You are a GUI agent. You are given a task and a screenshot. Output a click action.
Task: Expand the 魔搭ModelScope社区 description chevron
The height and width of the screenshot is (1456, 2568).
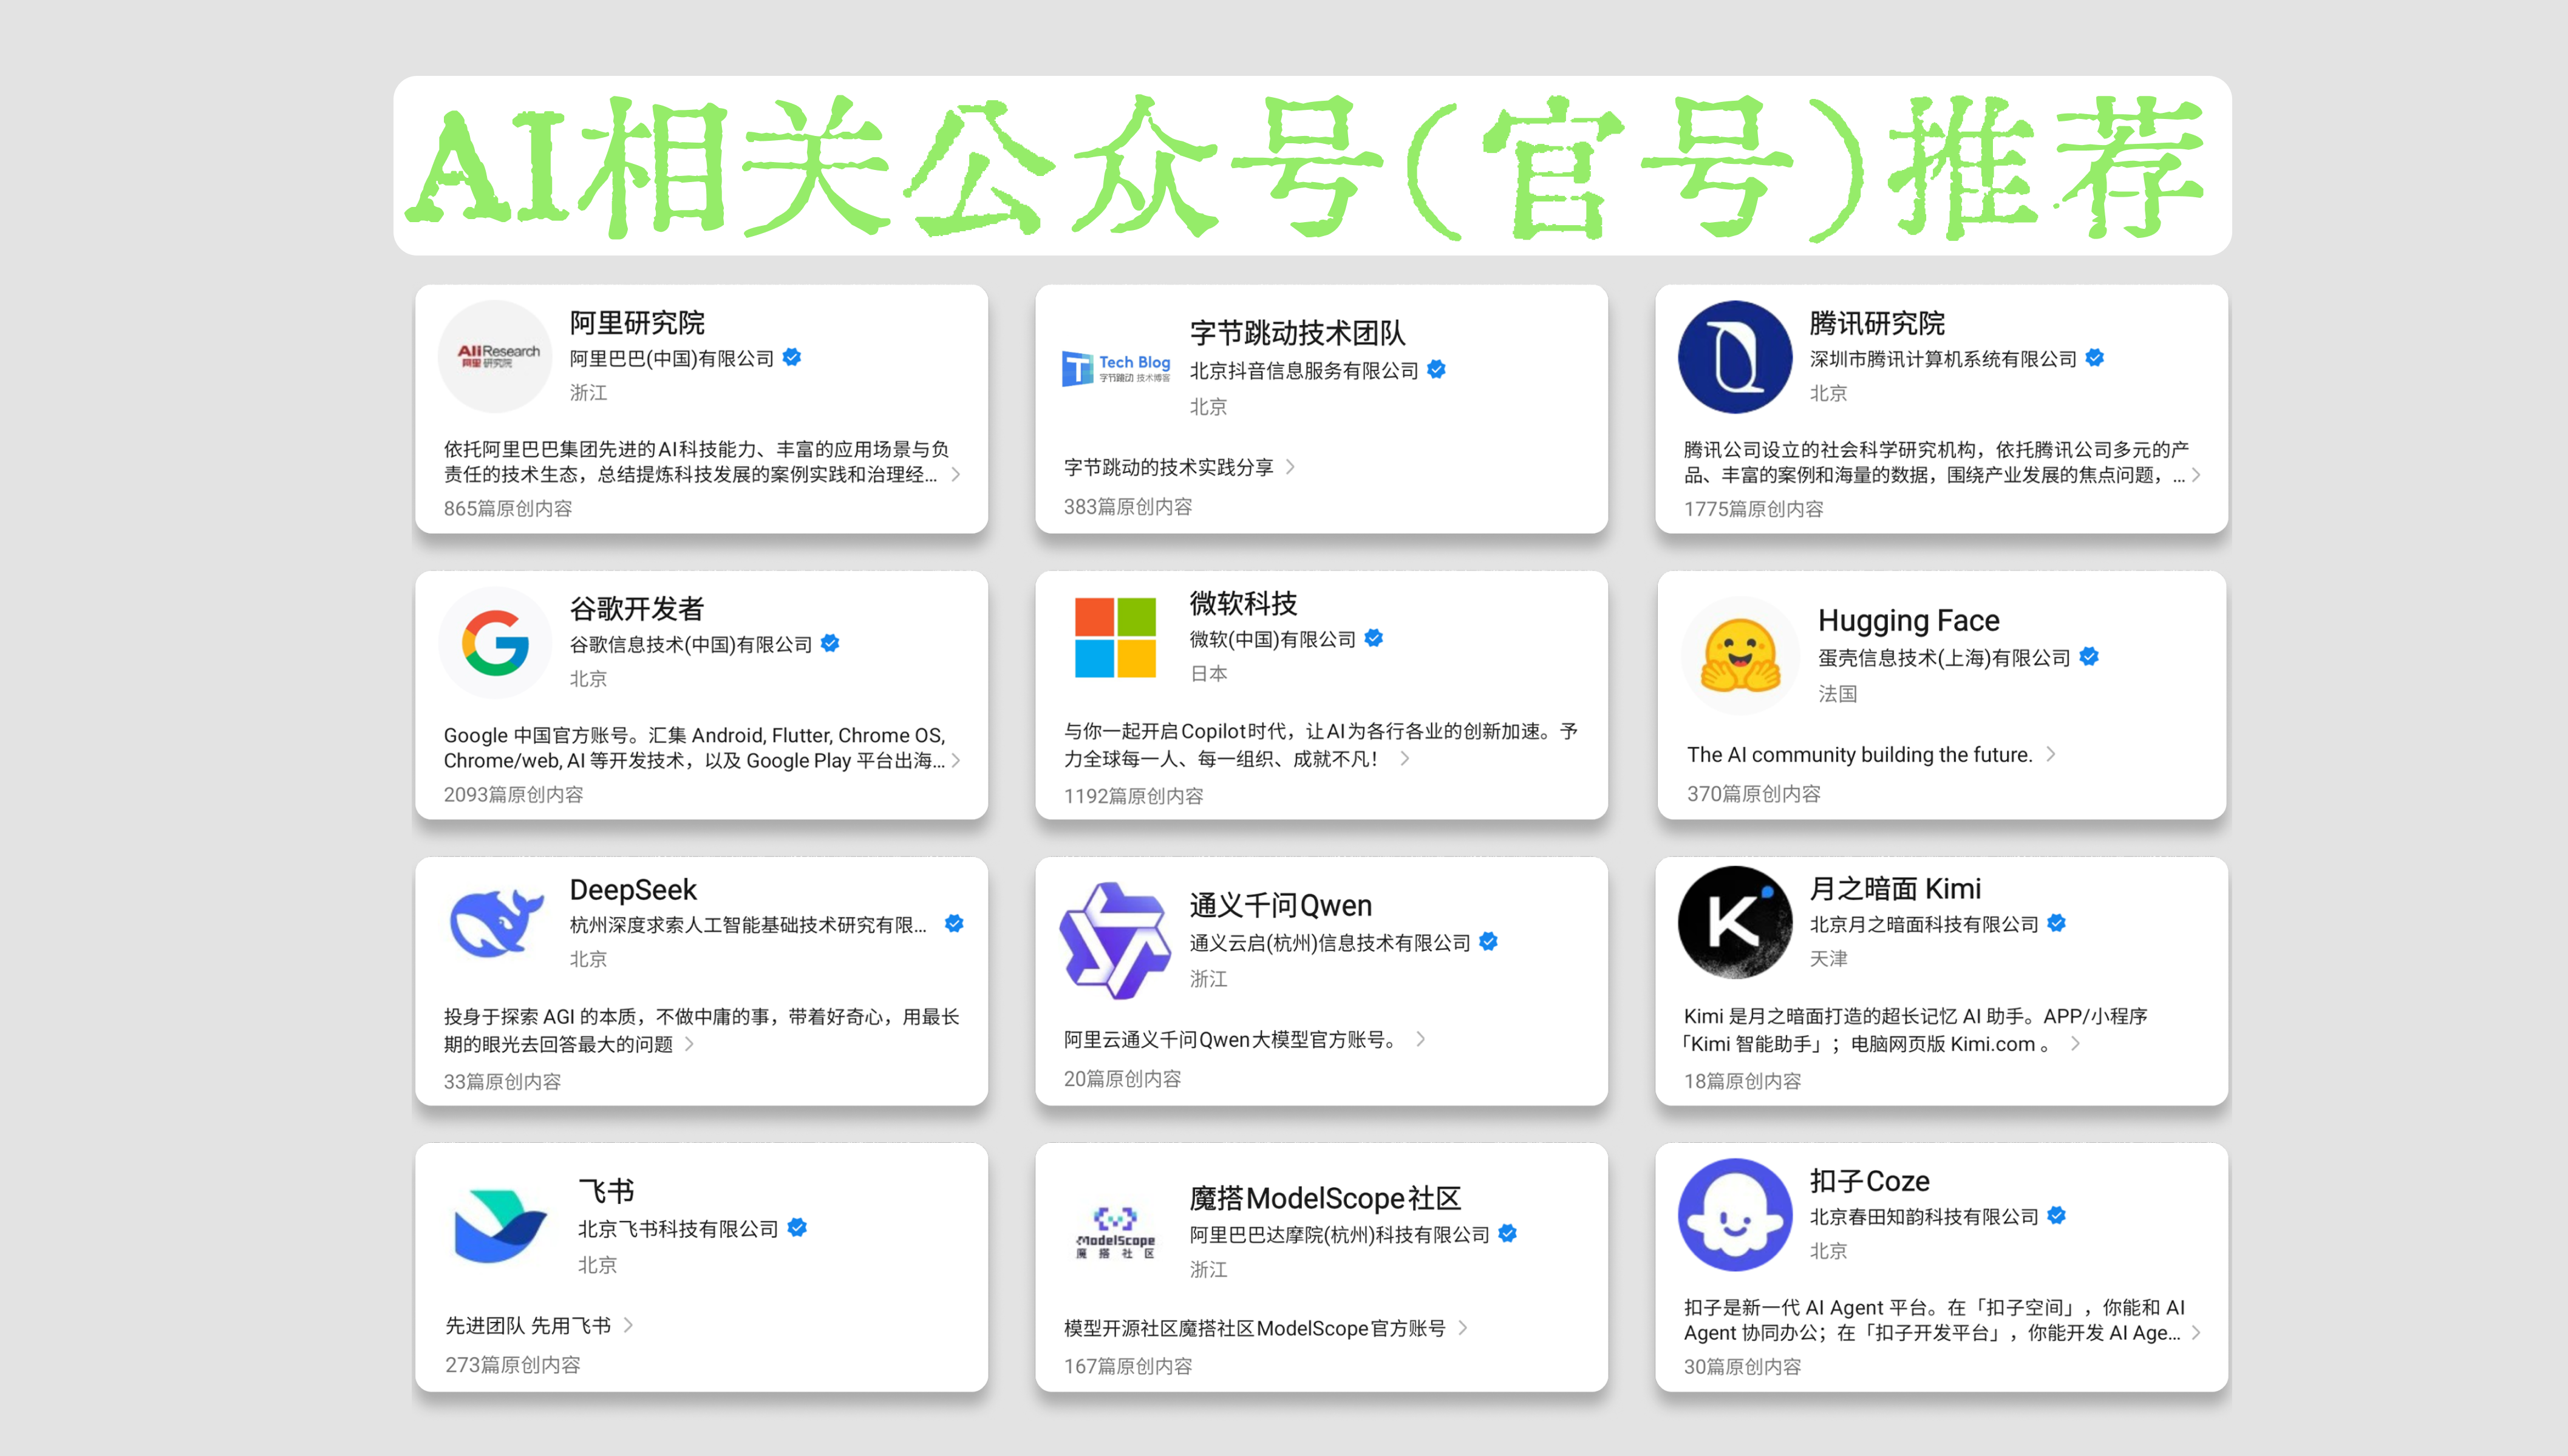click(1463, 1327)
